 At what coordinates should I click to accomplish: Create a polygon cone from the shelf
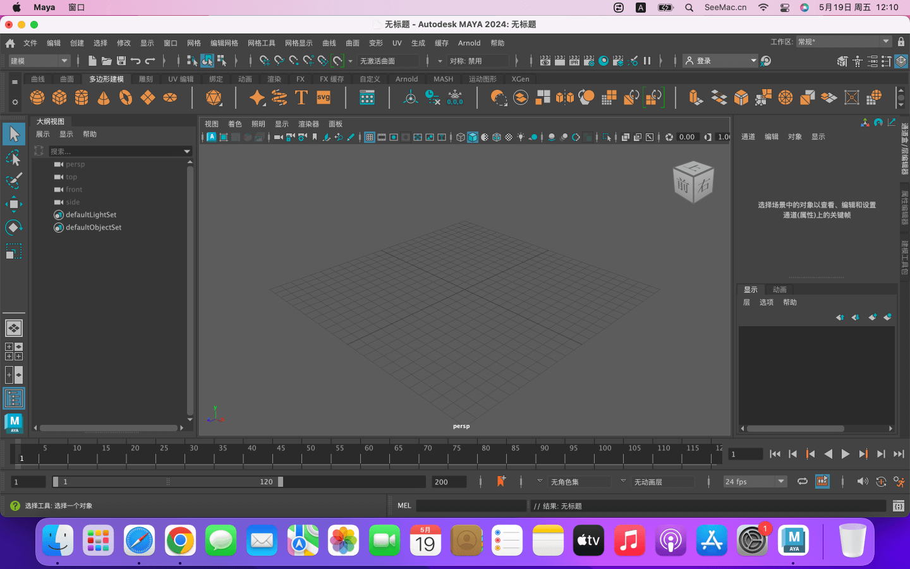(104, 97)
